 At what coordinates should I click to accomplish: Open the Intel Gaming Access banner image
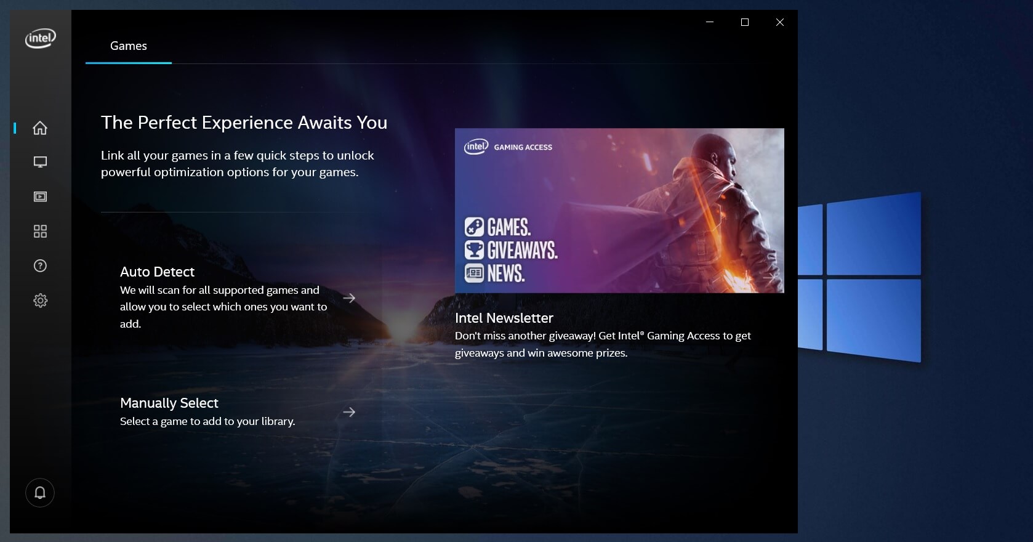(619, 211)
